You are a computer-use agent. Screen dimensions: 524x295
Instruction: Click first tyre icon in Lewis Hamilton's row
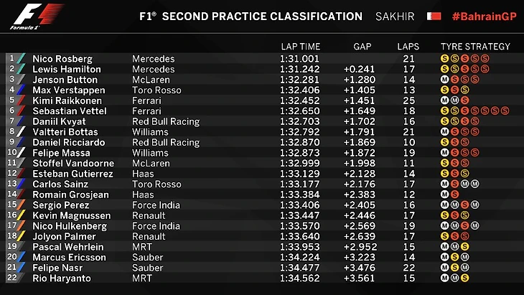(445, 70)
